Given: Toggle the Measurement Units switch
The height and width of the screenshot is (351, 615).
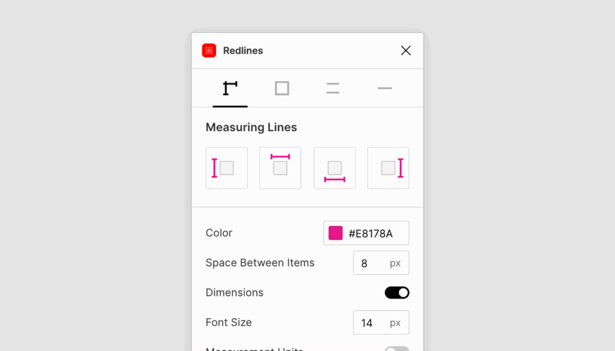Looking at the screenshot, I should click(x=397, y=349).
